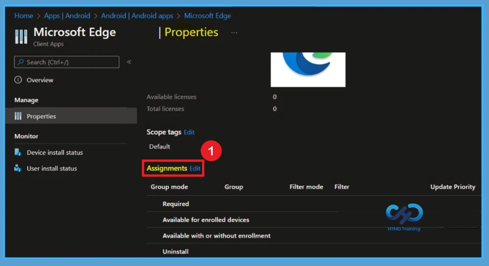489x266 pixels.
Task: Open Device install status
Action: (x=55, y=152)
